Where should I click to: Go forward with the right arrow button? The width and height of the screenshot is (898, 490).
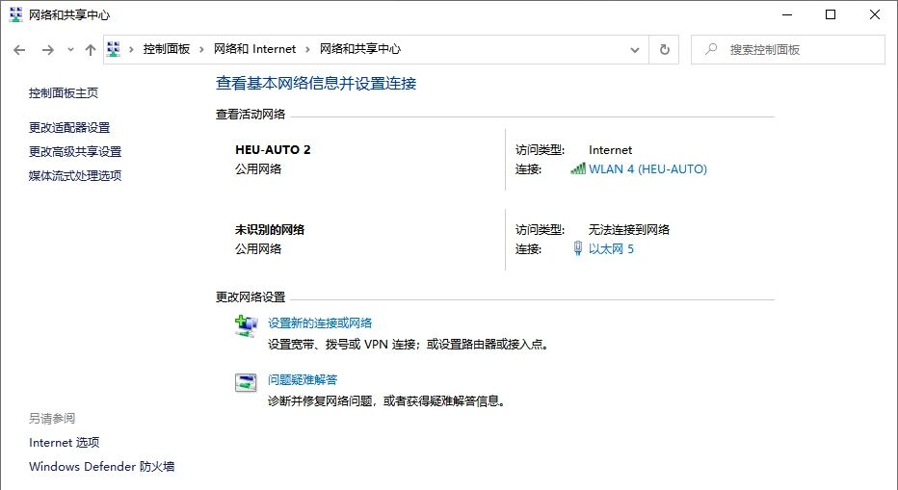(x=48, y=50)
